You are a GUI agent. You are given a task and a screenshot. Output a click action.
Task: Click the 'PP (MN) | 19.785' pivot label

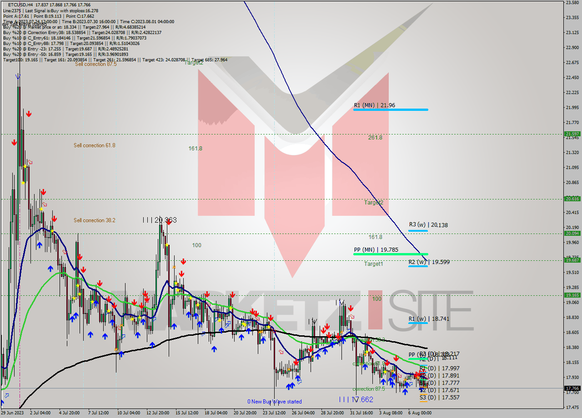[x=376, y=249]
